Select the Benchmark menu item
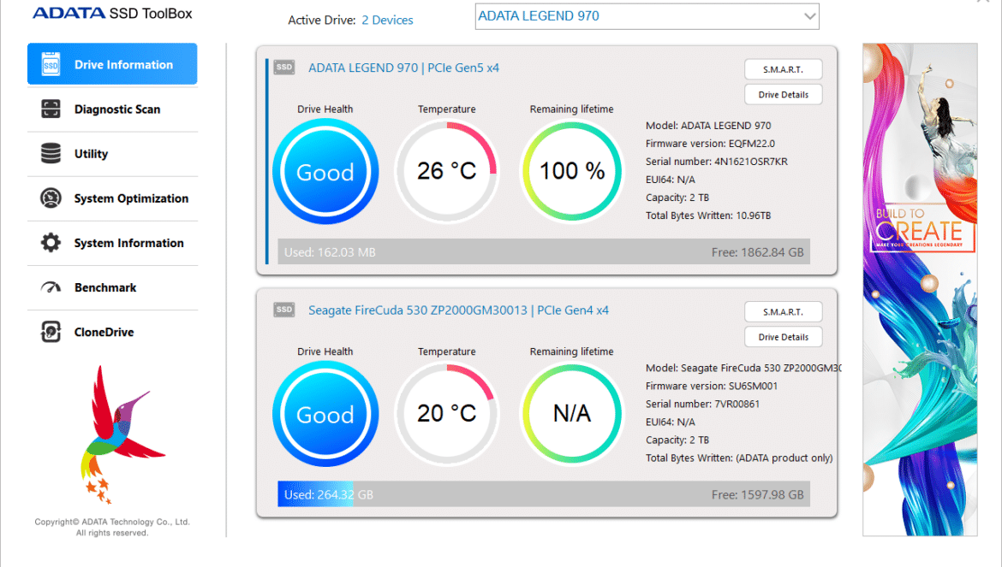This screenshot has width=1002, height=567. coord(112,287)
